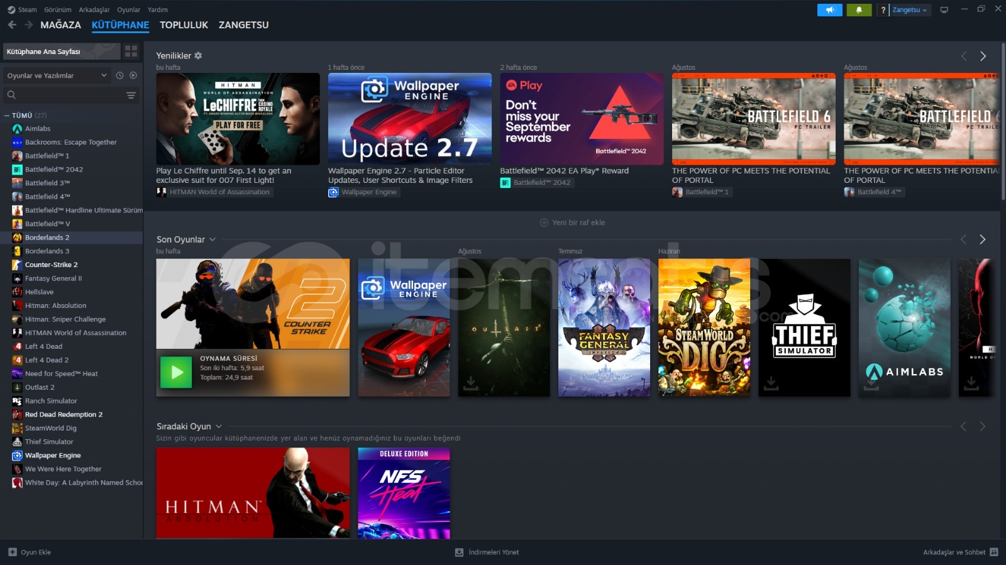Image resolution: width=1006 pixels, height=565 pixels.
Task: Switch to the KÜTÜPHANE tab
Action: click(x=120, y=25)
